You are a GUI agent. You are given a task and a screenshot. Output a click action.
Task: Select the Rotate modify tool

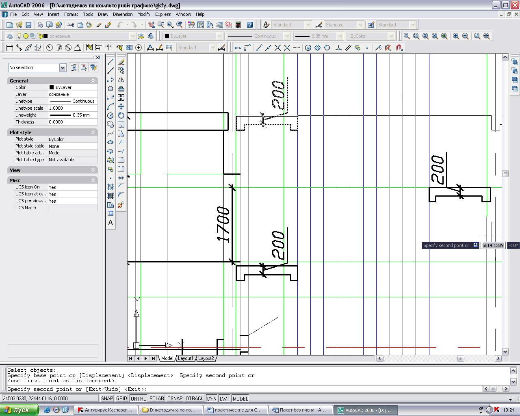tap(121, 115)
